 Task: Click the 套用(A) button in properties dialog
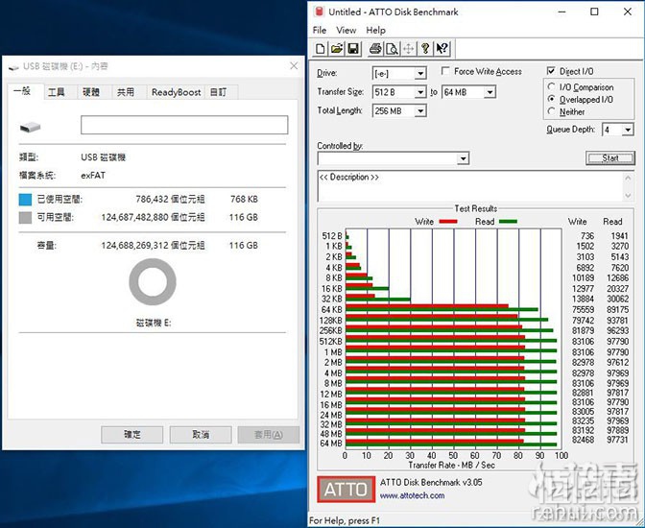coord(269,435)
